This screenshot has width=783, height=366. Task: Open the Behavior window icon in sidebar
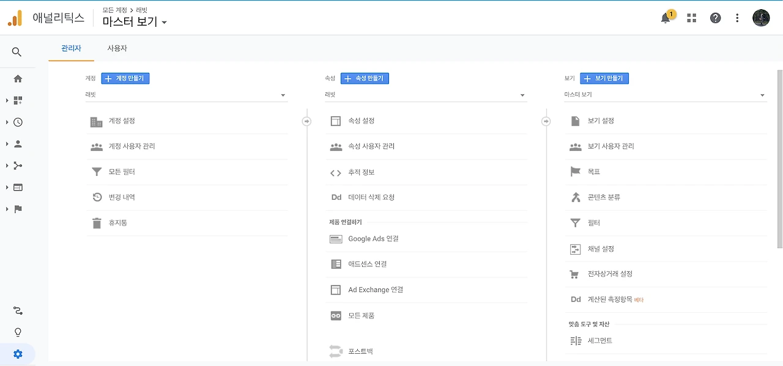(x=18, y=188)
